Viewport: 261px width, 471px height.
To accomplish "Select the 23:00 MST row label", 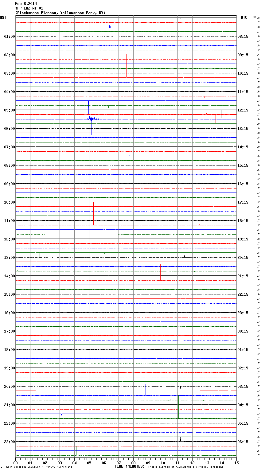I will 10,442.
